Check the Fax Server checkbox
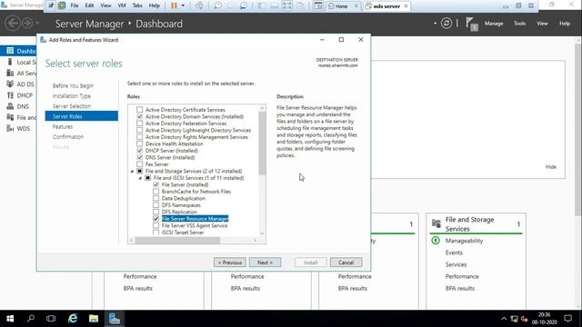This screenshot has width=582, height=327. coord(139,164)
